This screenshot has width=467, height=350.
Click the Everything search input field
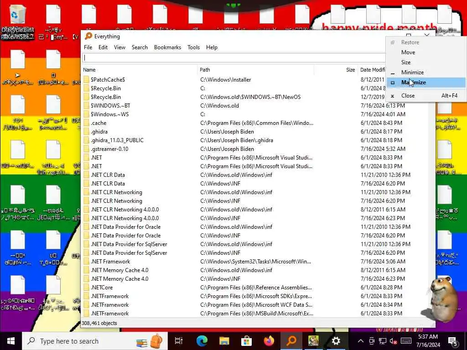(x=234, y=58)
